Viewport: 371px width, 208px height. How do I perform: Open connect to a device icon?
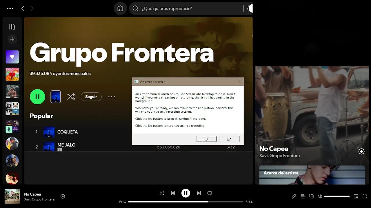click(311, 196)
